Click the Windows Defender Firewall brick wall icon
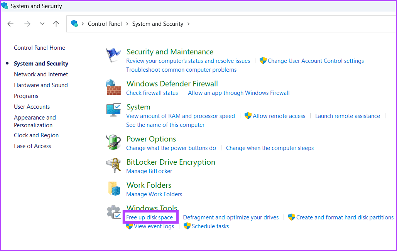Screen dimensions: 397x251 tap(113, 87)
